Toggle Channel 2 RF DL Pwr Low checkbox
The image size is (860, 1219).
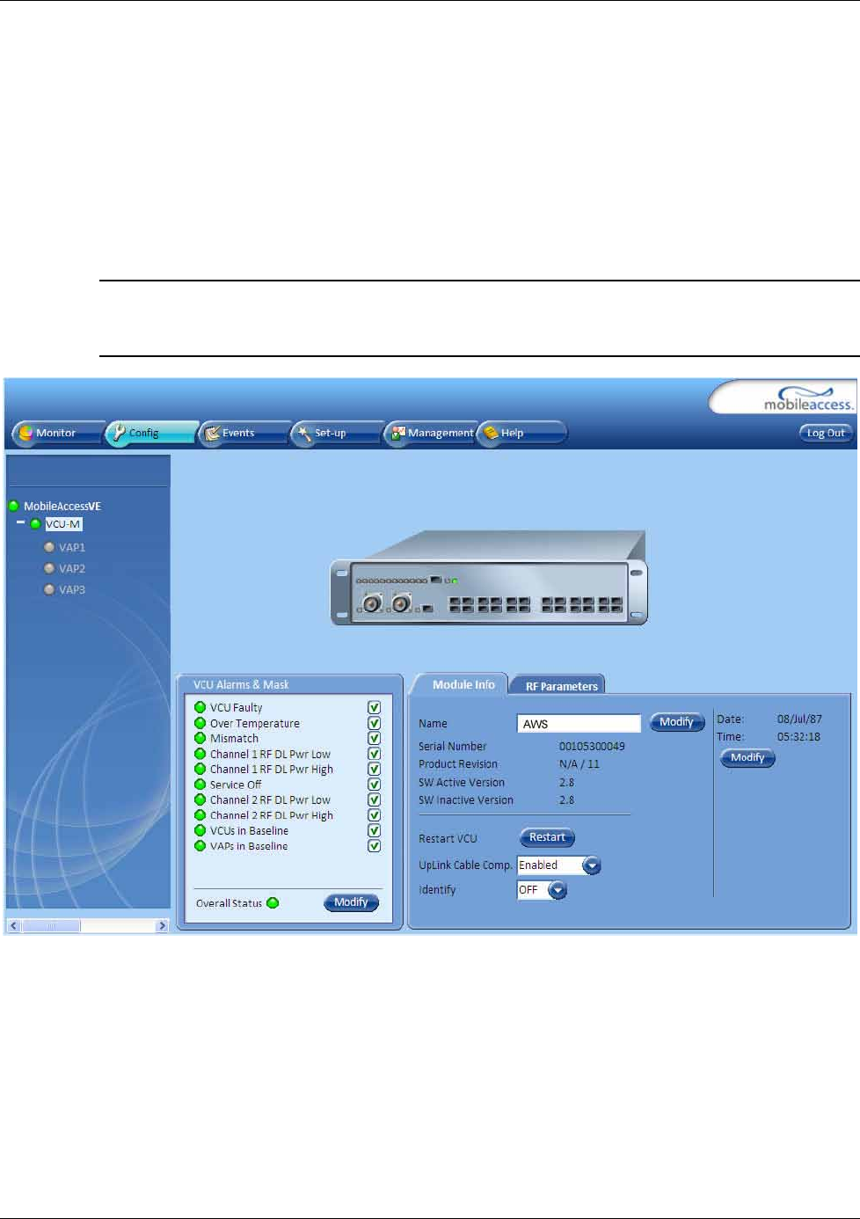click(374, 799)
